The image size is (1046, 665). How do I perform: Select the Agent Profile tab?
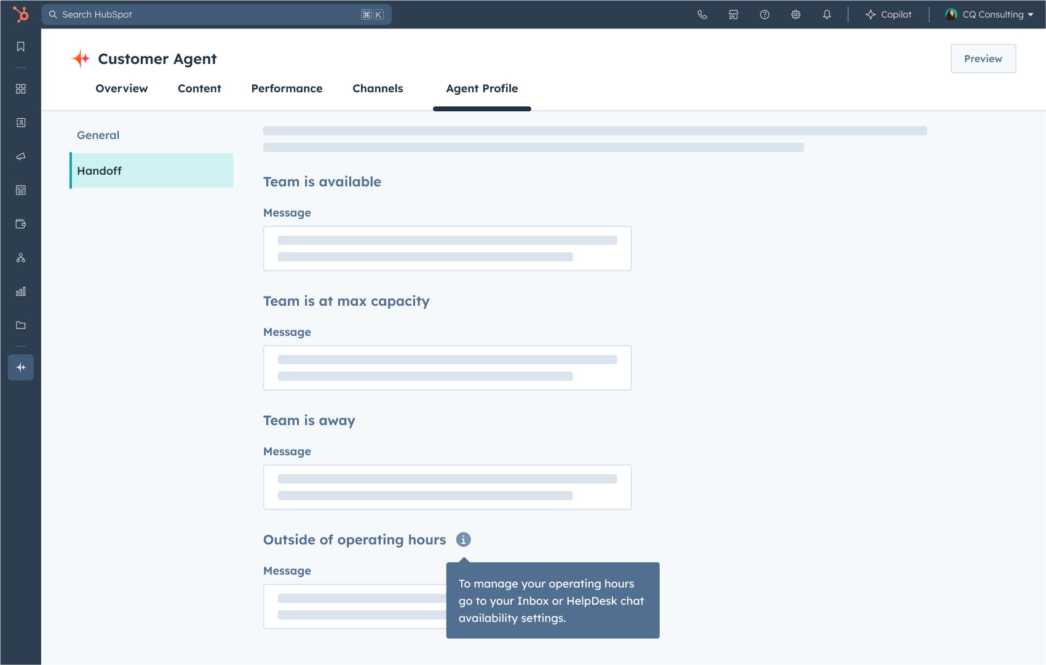click(482, 89)
